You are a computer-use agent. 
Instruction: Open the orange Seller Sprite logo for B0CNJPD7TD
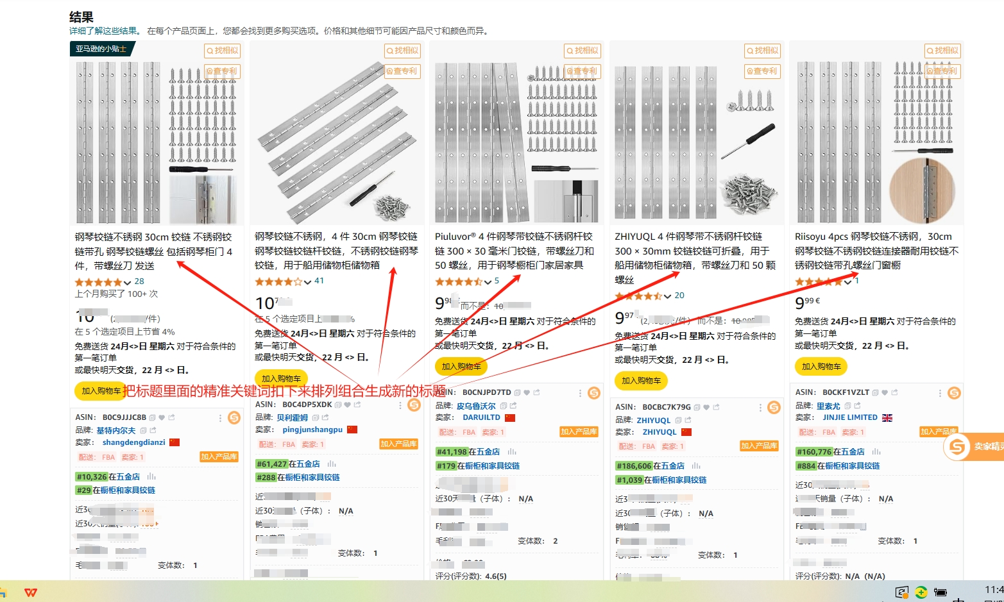pos(594,393)
